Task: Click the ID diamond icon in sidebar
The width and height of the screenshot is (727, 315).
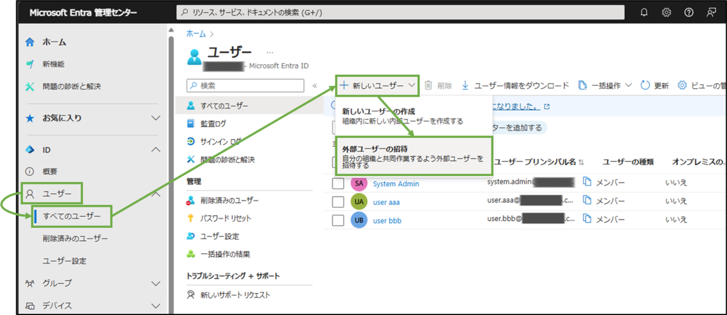Action: coord(30,149)
